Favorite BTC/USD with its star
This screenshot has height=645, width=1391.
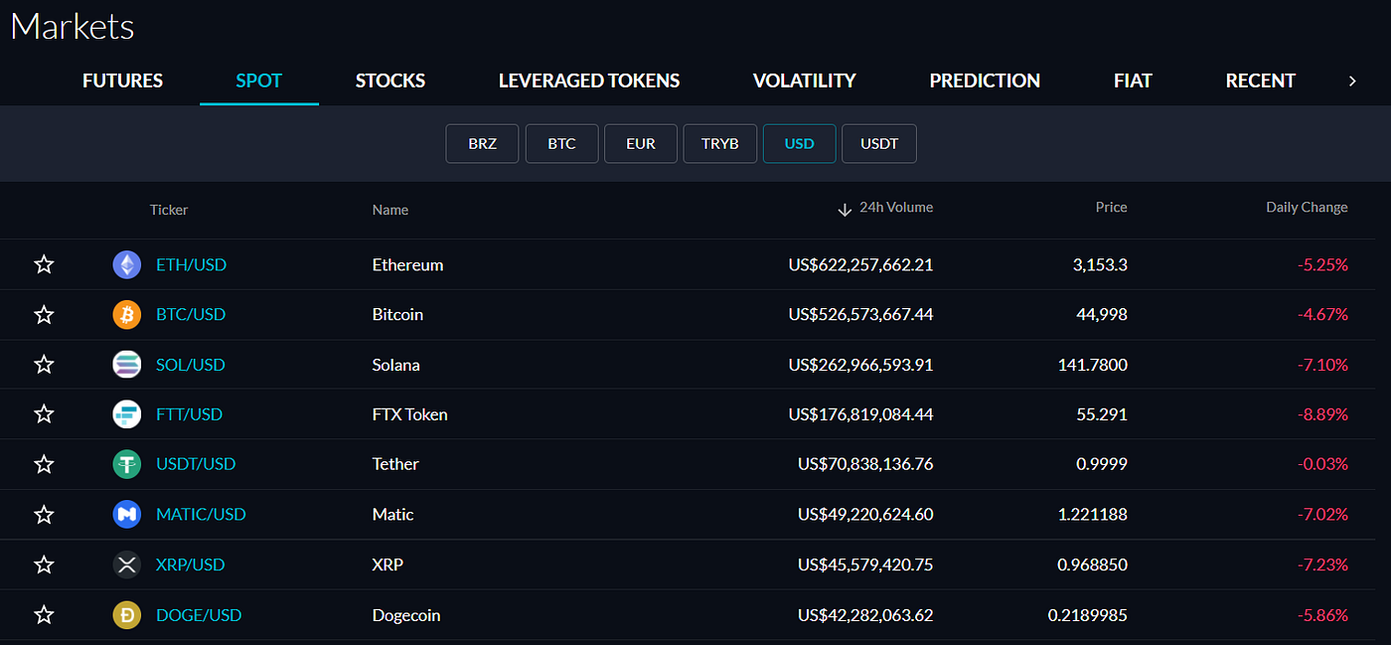pyautogui.click(x=44, y=314)
